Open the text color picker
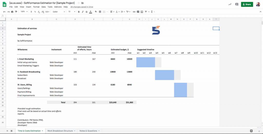 91,12
